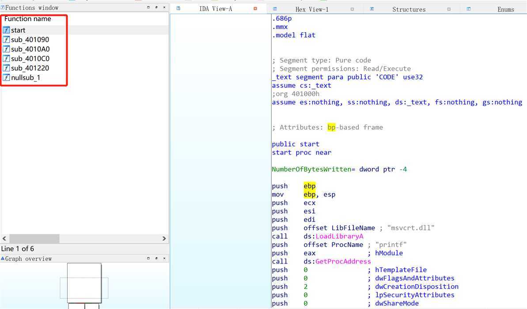The image size is (527, 309).
Task: Click the Graph overview title icon
Action: tap(2, 259)
